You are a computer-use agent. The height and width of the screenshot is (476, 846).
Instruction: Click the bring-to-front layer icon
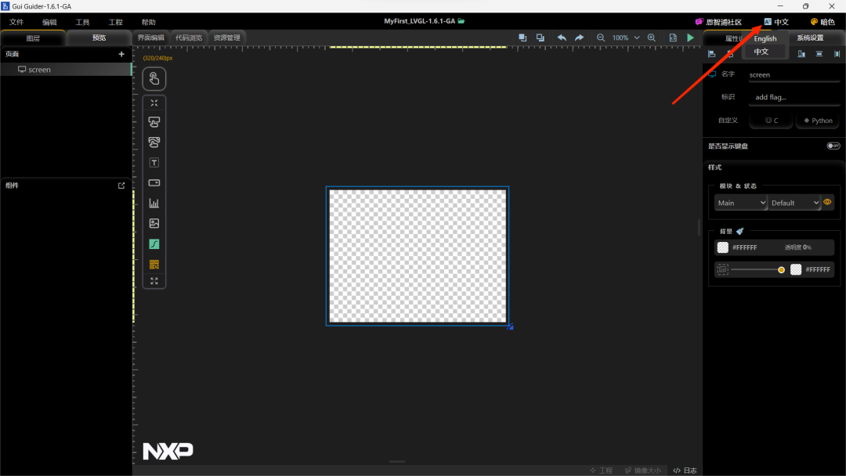522,38
